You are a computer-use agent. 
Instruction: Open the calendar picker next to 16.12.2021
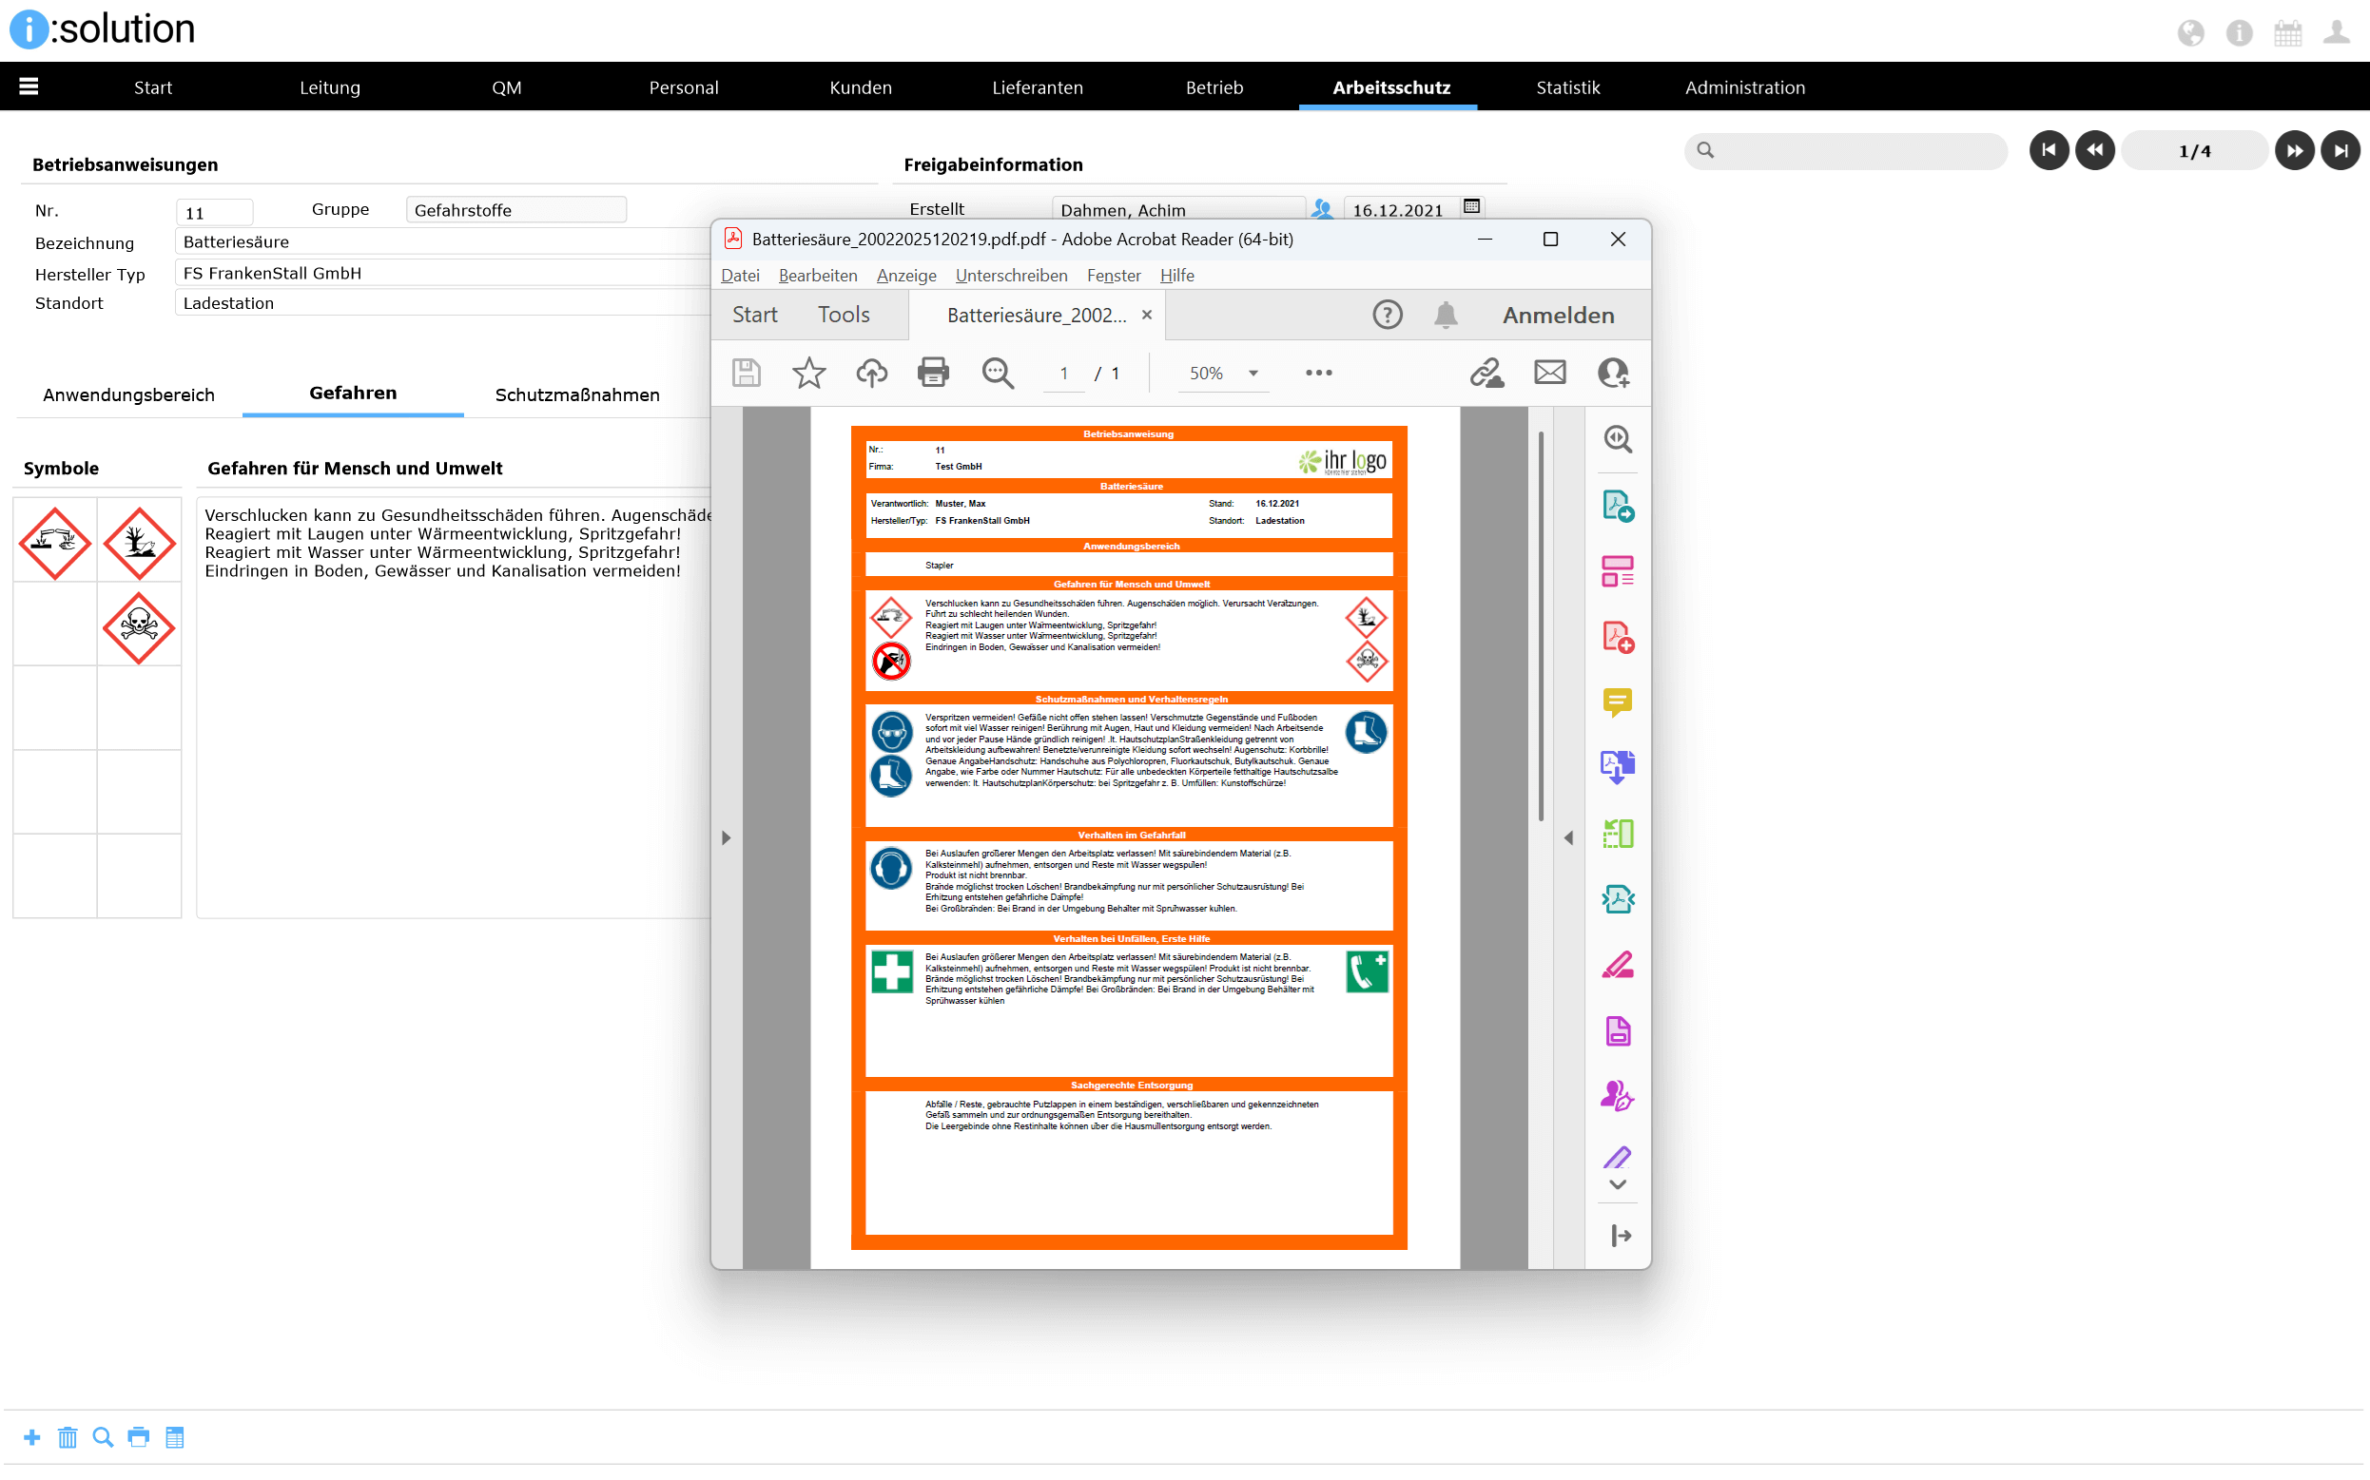[1471, 206]
